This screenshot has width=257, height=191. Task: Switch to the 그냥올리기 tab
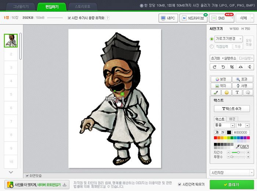21,7
